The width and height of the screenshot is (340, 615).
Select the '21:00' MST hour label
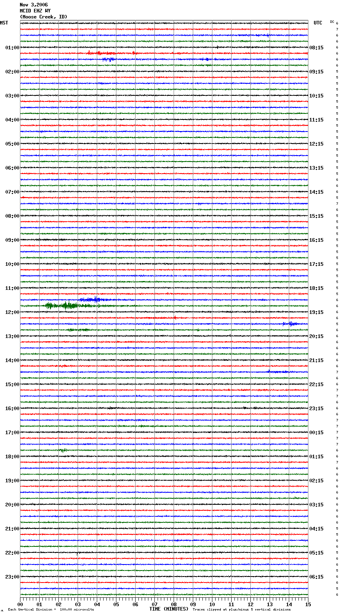pyautogui.click(x=12, y=529)
